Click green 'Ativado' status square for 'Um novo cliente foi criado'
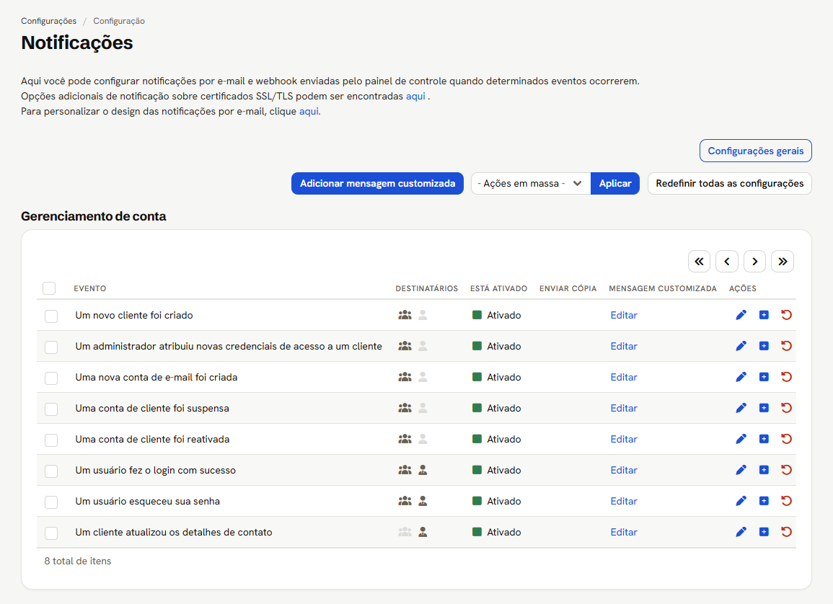833x604 pixels. point(477,315)
